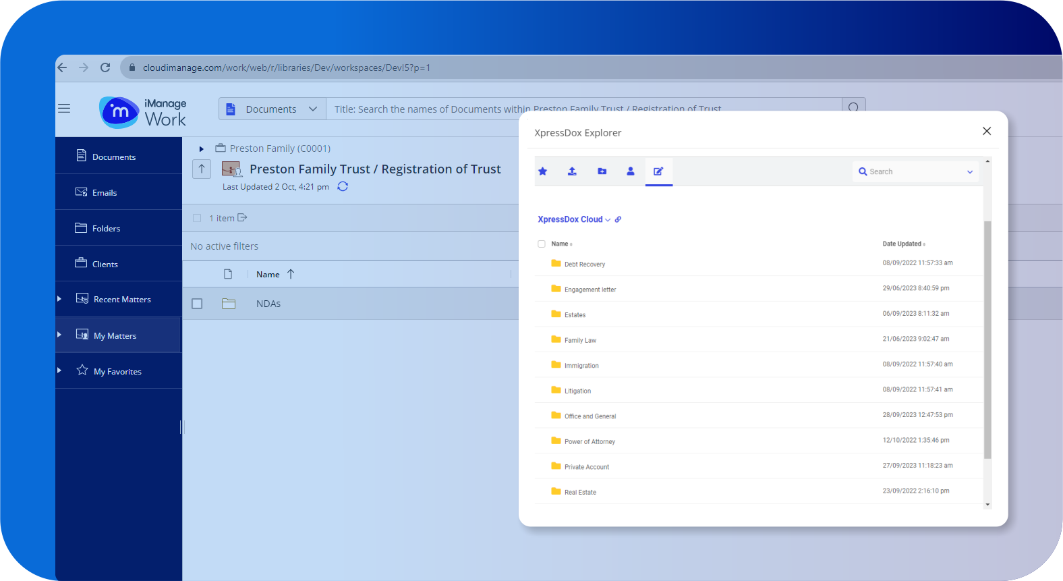Image resolution: width=1063 pixels, height=581 pixels.
Task: Reload the browser page
Action: (x=105, y=67)
